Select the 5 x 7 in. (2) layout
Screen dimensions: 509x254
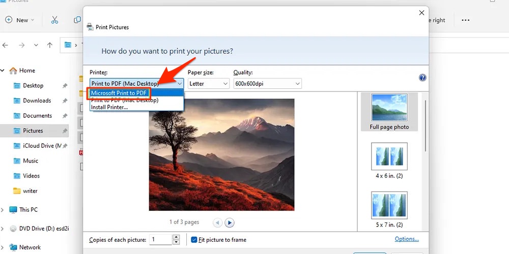(x=389, y=210)
